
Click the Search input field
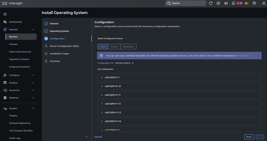coord(186,3)
